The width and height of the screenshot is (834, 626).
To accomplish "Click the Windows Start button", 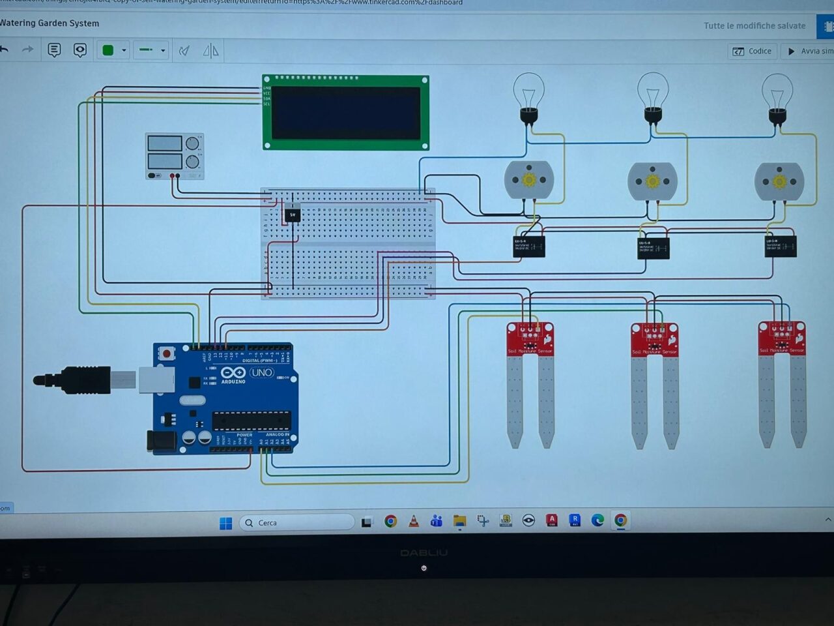I will (225, 523).
